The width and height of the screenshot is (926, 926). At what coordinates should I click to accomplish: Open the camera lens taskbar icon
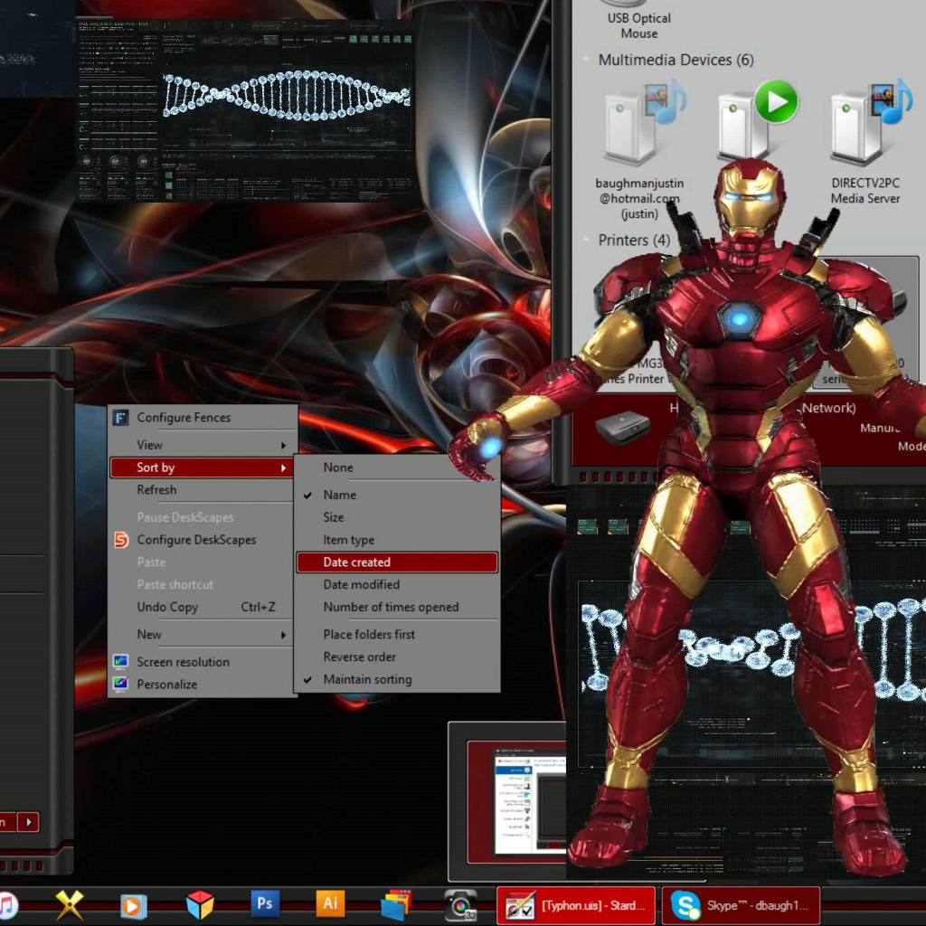pyautogui.click(x=460, y=904)
